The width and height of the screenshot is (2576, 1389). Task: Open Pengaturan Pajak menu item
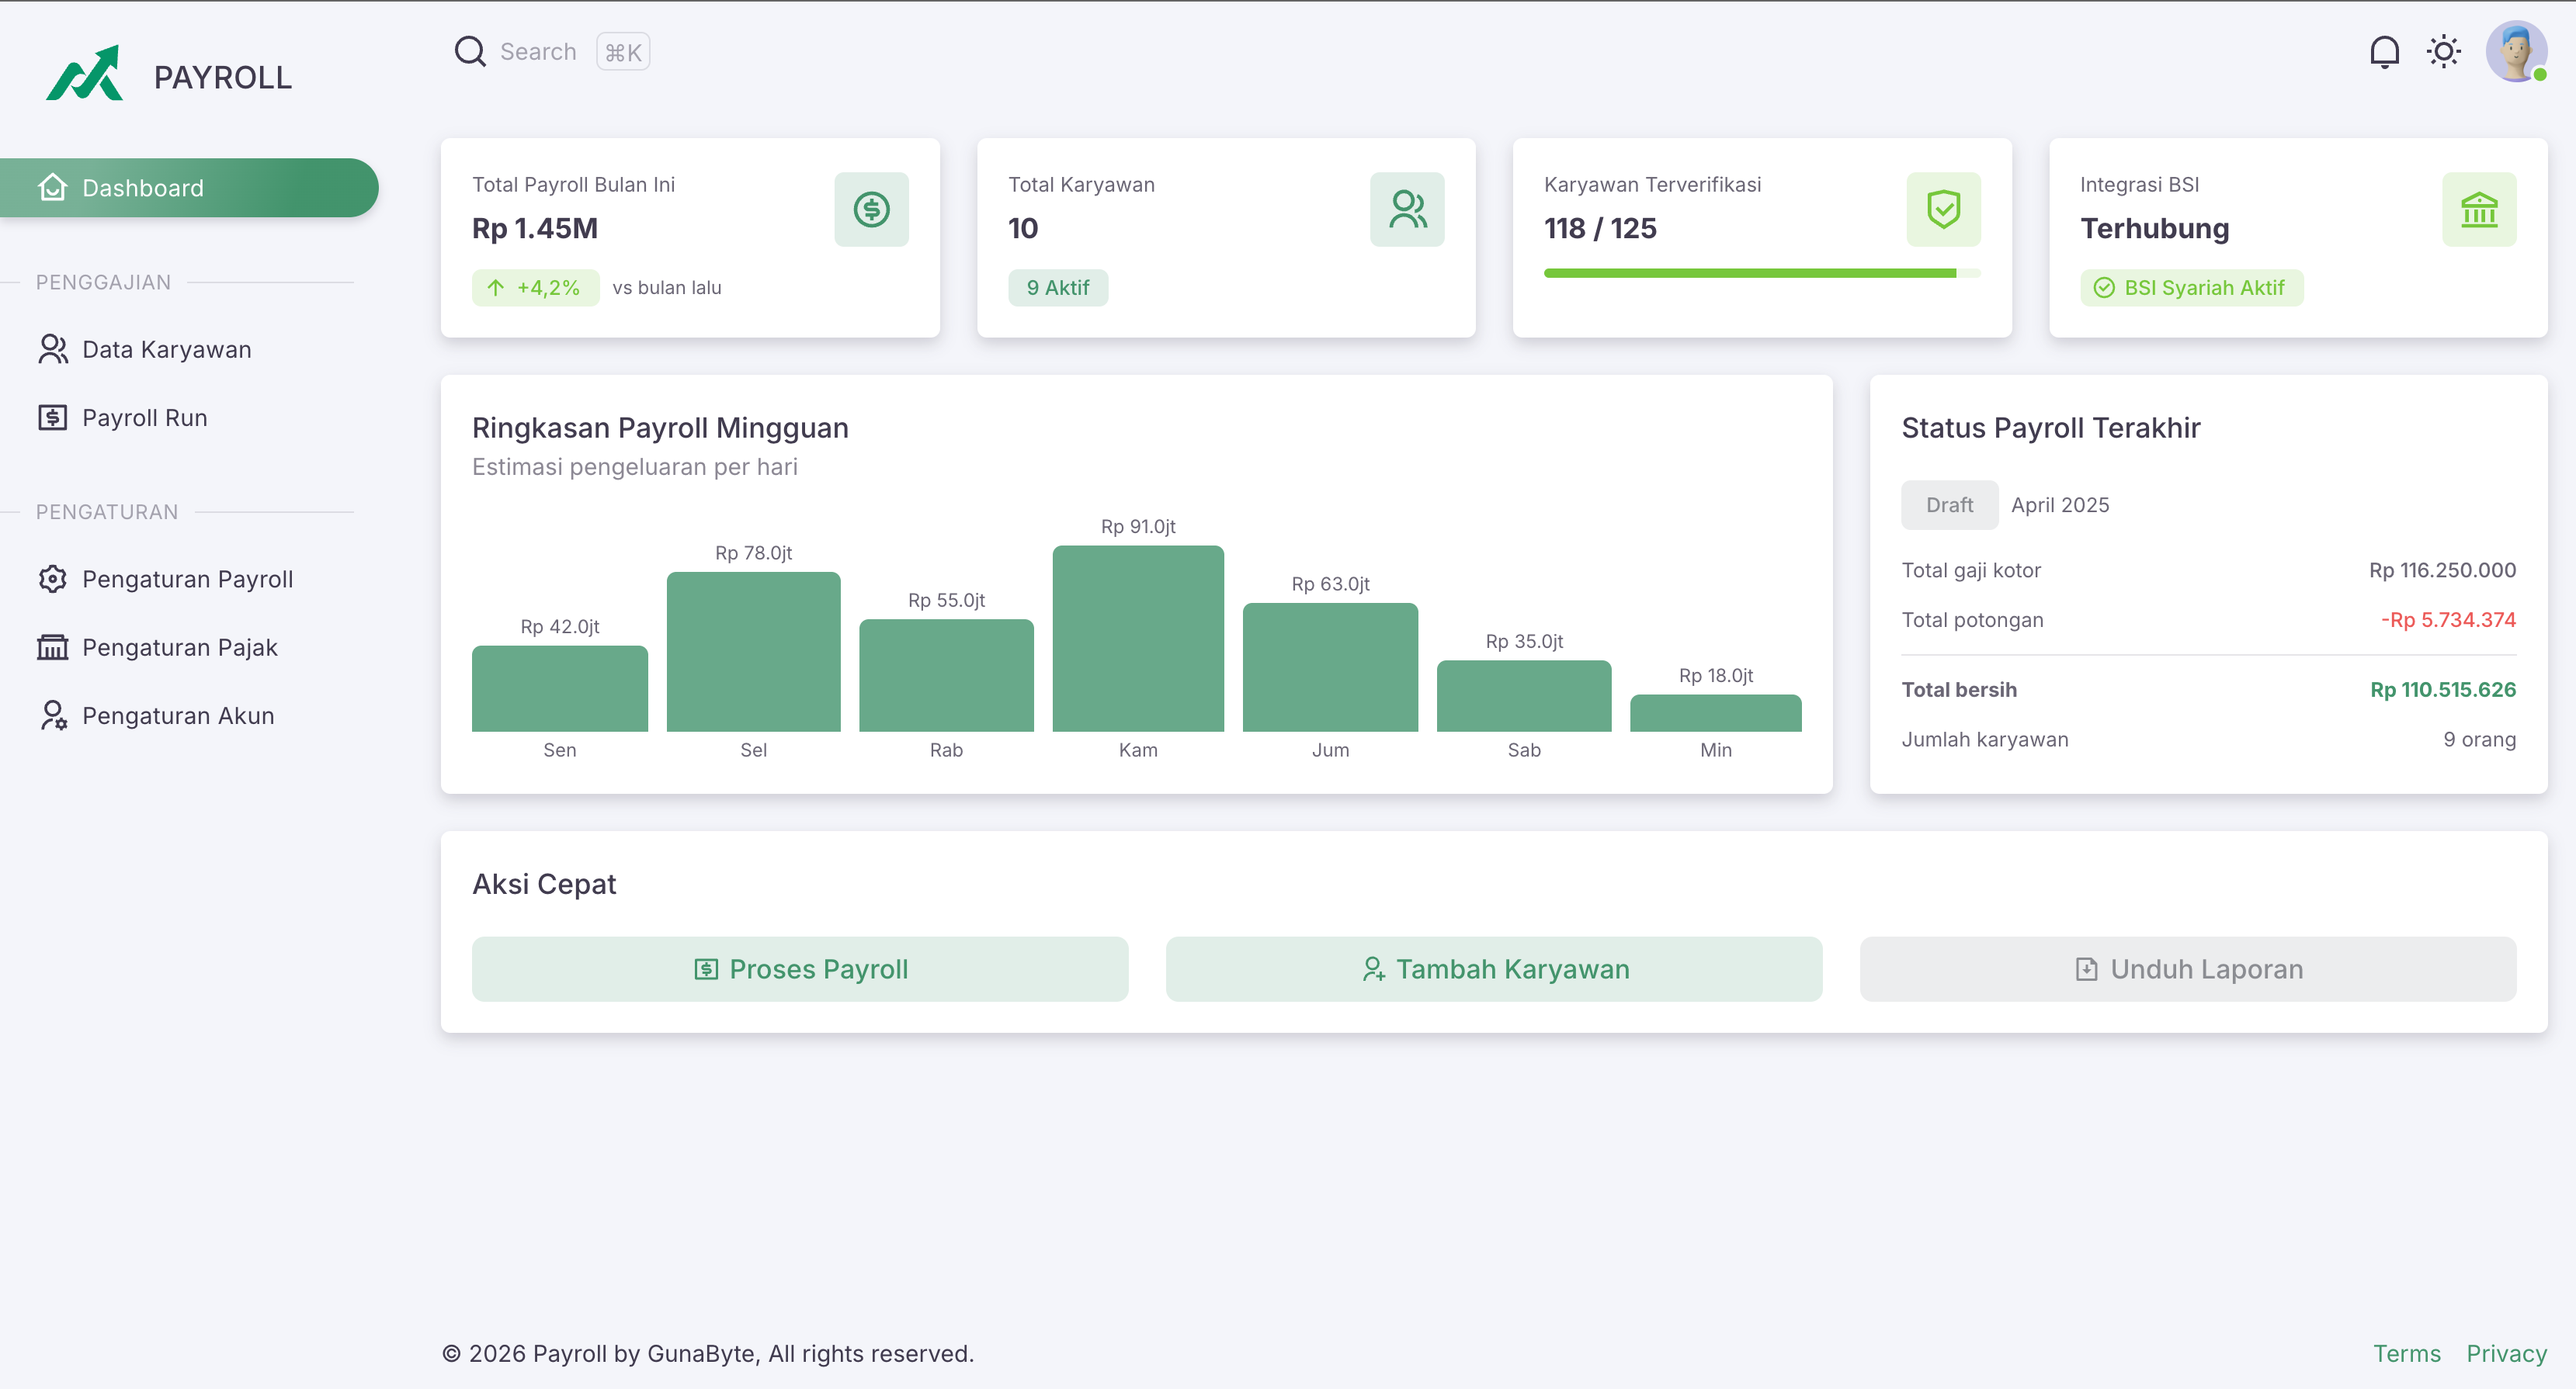point(189,647)
